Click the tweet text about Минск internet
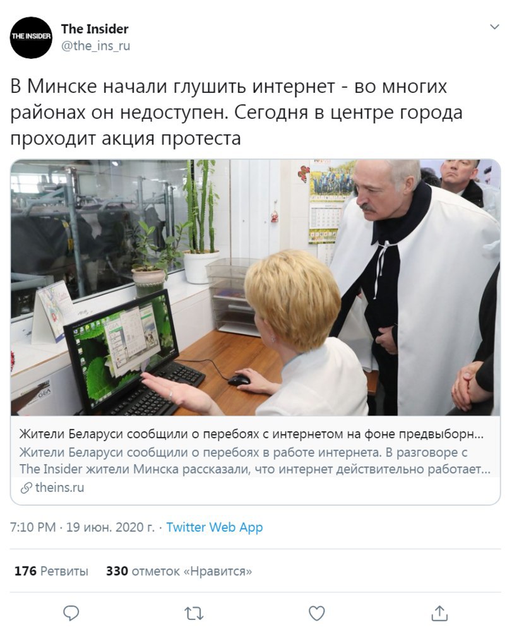The height and width of the screenshot is (632, 512). 236,112
